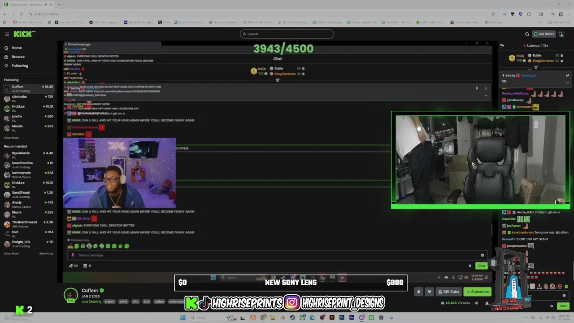Open the user profile avatar menu
The height and width of the screenshot is (323, 574).
coord(561,34)
